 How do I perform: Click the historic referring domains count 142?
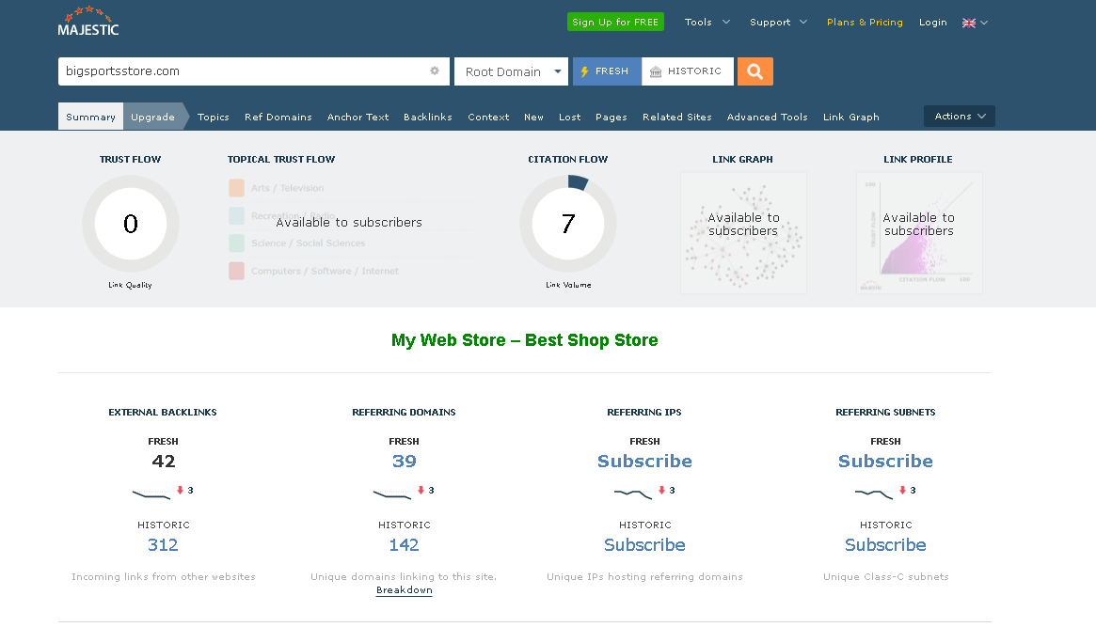click(404, 544)
